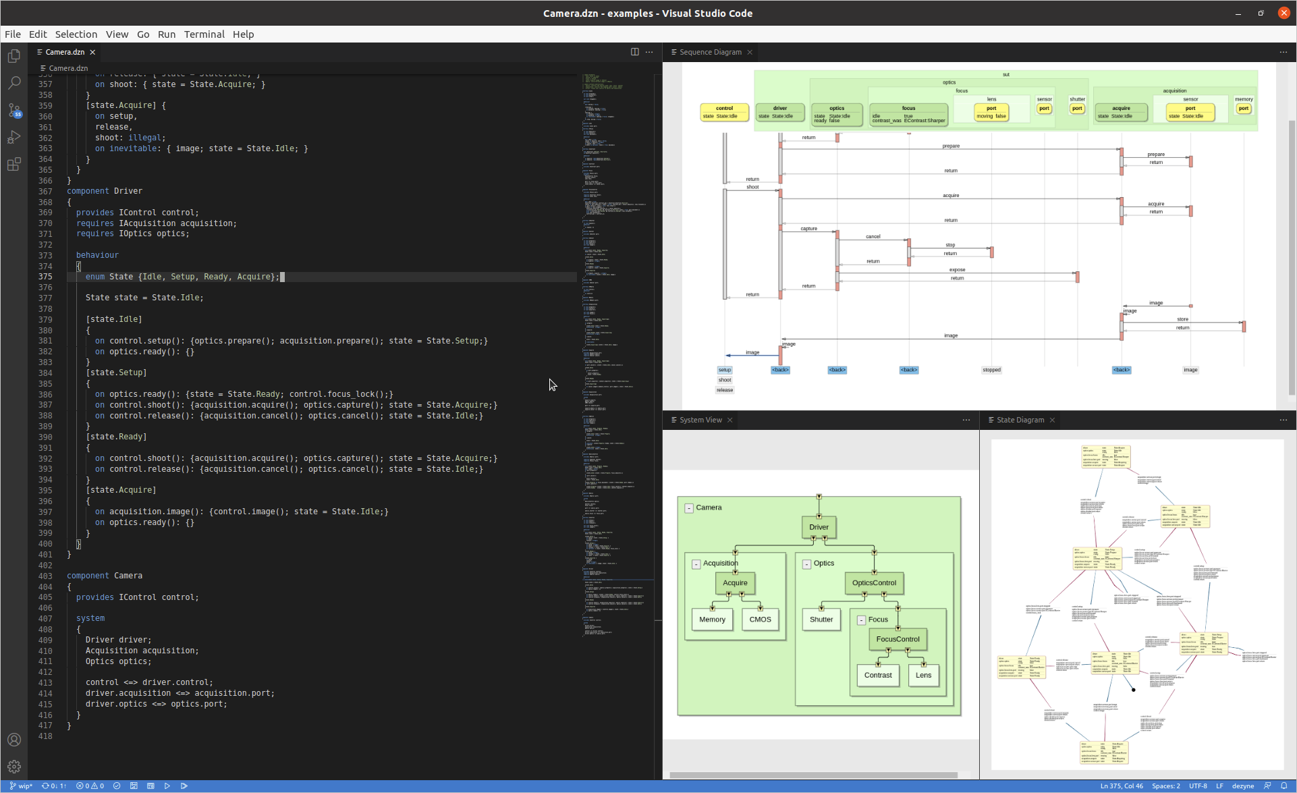1297x793 pixels.
Task: Click the Sequence Diagram vertical scrollbar
Action: [x=1292, y=256]
